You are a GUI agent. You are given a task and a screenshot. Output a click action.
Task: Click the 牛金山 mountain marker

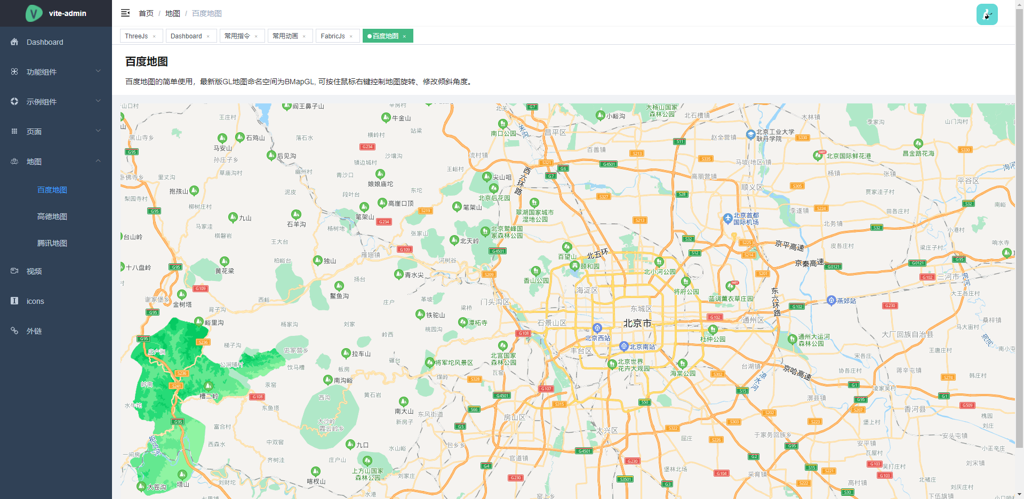[x=386, y=117]
